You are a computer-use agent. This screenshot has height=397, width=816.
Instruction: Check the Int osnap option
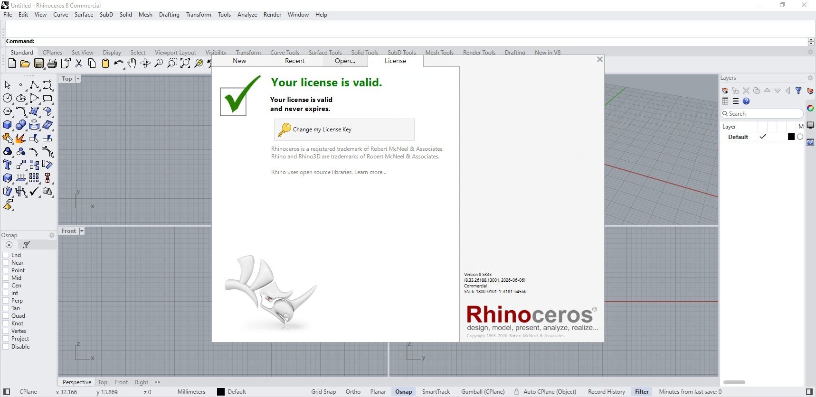point(6,293)
